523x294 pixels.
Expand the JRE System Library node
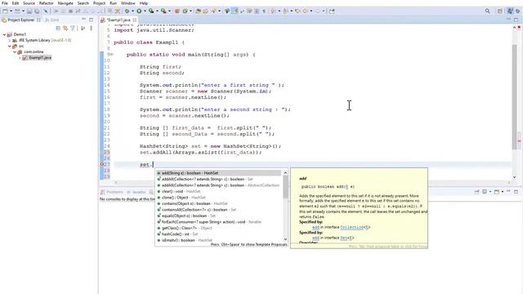point(10,40)
